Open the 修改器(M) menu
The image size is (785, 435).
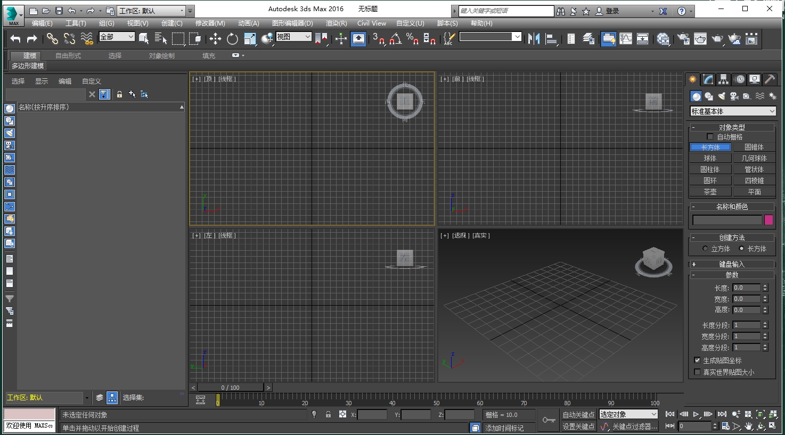(x=210, y=23)
